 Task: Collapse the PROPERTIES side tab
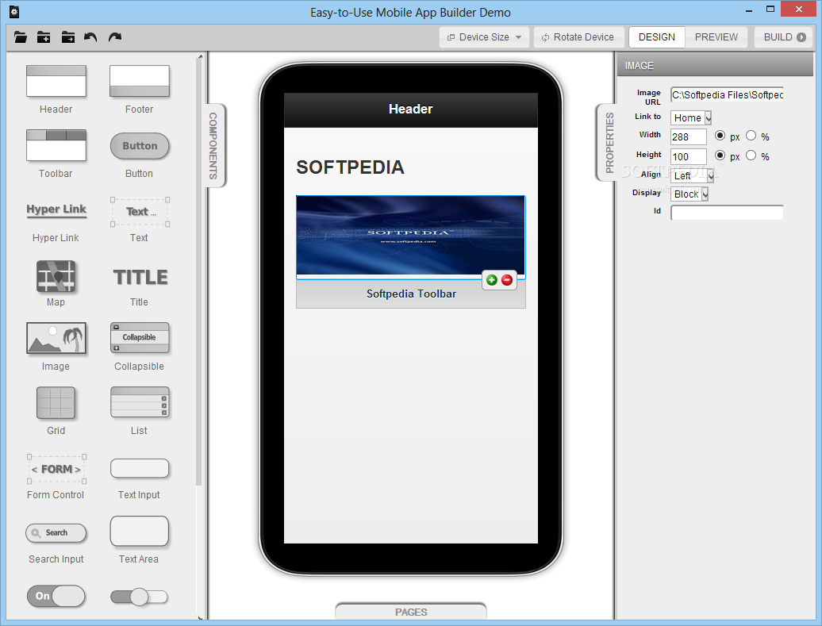(608, 143)
